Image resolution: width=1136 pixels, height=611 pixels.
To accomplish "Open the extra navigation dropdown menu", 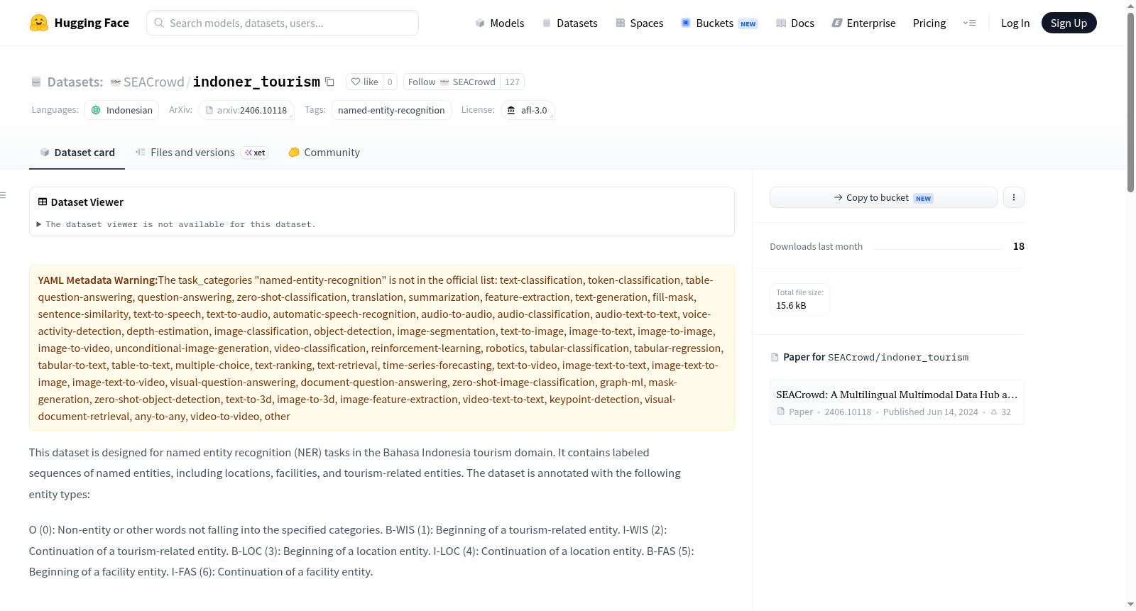I will pos(969,23).
